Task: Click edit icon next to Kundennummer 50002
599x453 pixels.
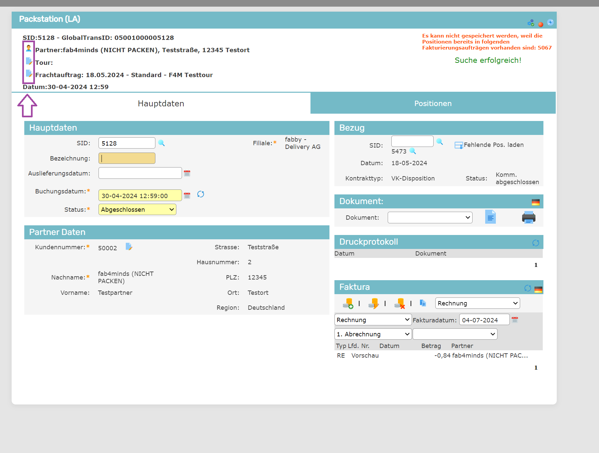Action: tap(129, 247)
